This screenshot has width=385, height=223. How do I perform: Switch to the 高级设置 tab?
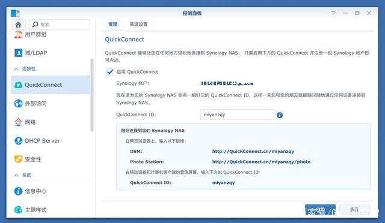point(138,24)
